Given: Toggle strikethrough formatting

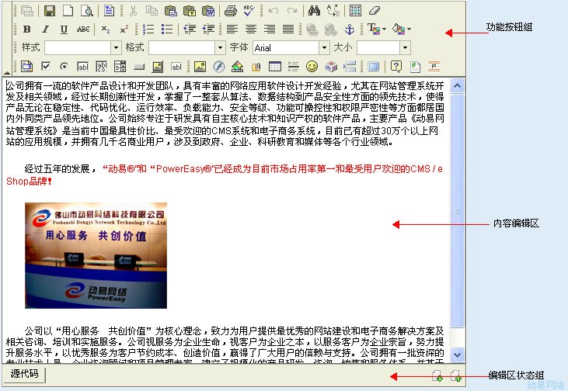Looking at the screenshot, I should [x=83, y=29].
